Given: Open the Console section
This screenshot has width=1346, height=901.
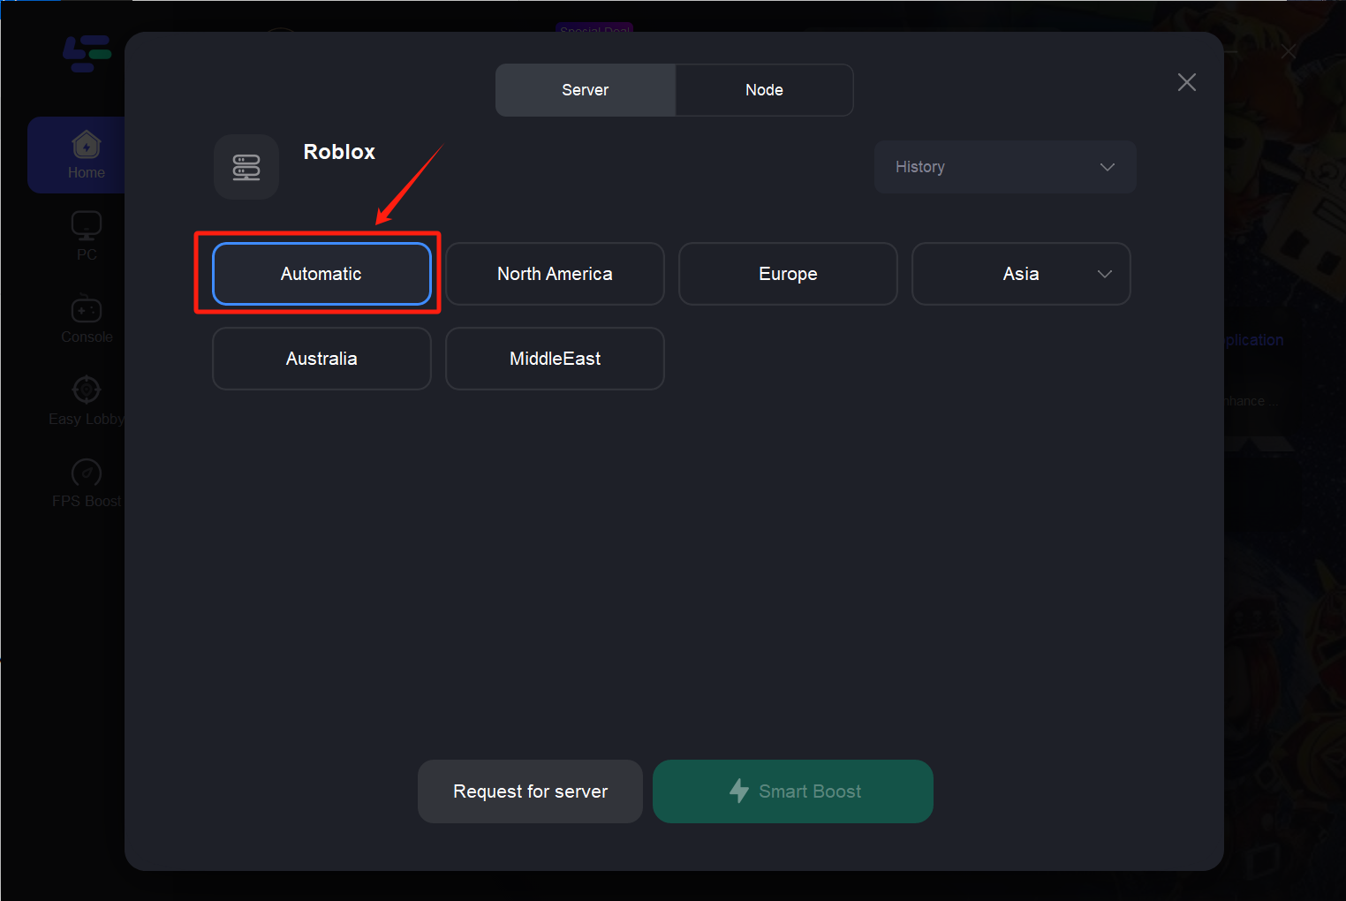Looking at the screenshot, I should pos(86,316).
